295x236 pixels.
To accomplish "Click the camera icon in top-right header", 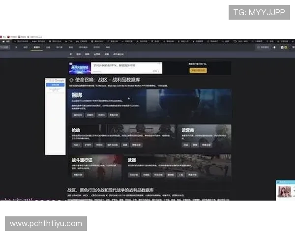I will coord(282,47).
